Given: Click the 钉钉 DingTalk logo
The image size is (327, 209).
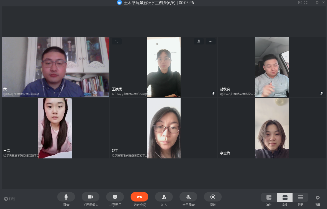Looking at the screenshot, I should tap(10, 199).
